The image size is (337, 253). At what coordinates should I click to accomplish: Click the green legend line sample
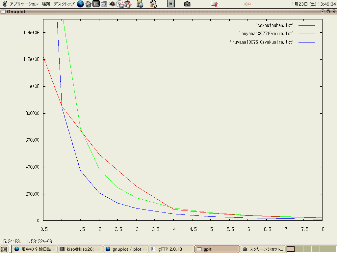[307, 34]
